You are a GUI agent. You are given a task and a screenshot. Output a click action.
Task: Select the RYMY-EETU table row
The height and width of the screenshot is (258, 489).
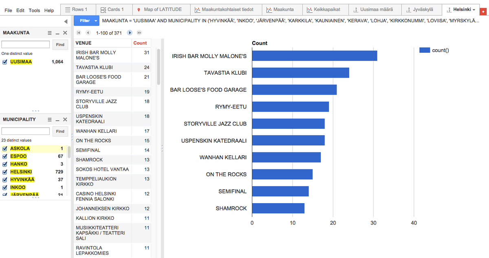[112, 92]
